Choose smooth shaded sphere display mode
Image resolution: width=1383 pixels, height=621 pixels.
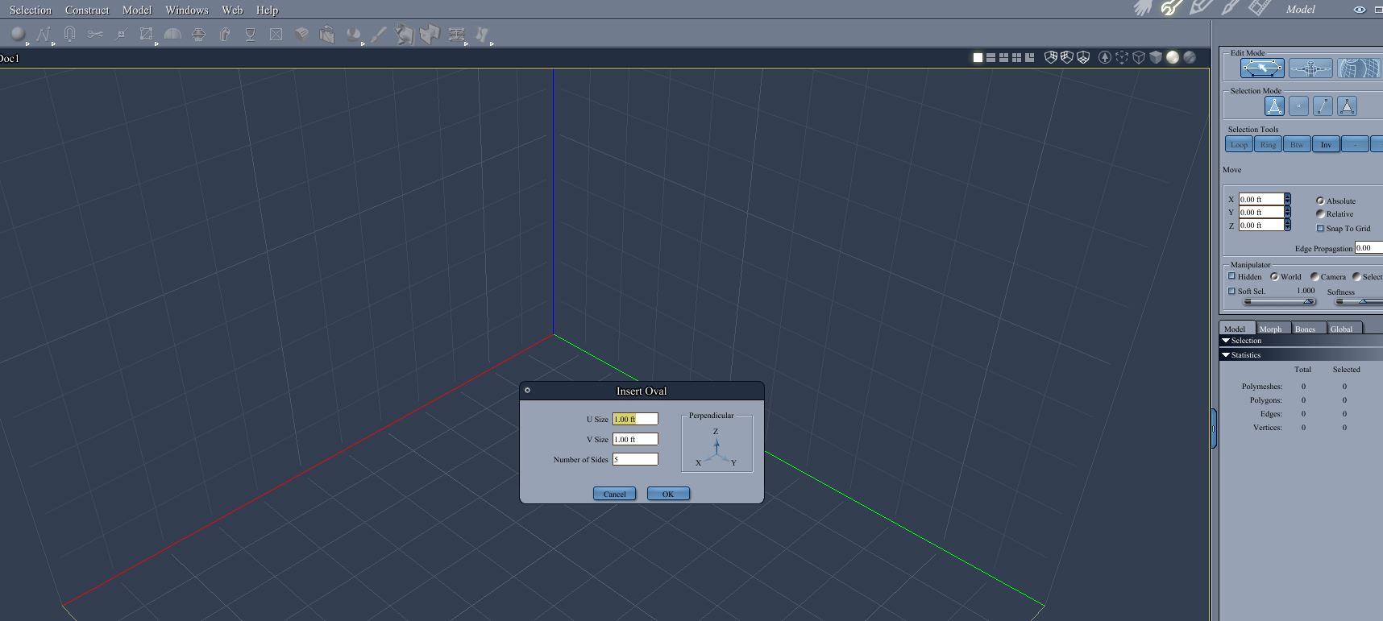pyautogui.click(x=1173, y=57)
